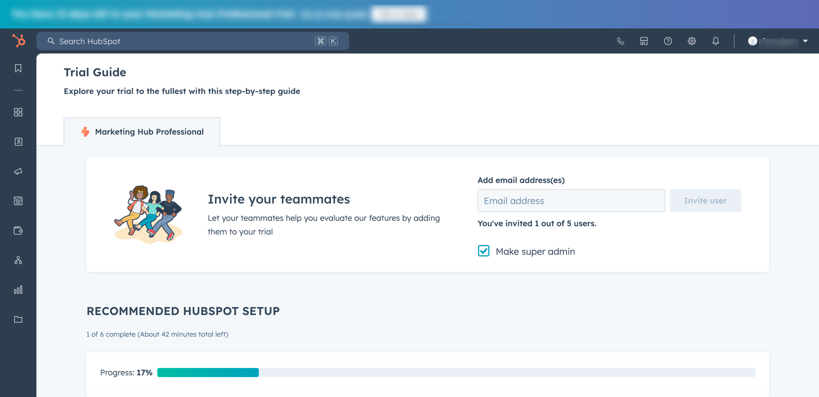Open the Reporting bar chart icon
819x397 pixels.
(x=18, y=290)
